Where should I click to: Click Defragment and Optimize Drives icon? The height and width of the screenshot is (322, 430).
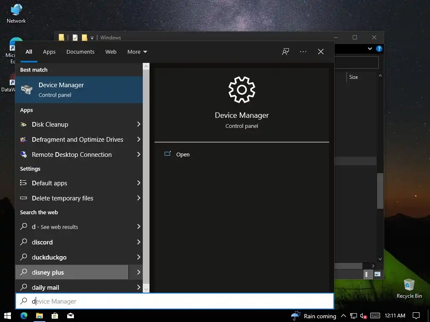pyautogui.click(x=24, y=140)
